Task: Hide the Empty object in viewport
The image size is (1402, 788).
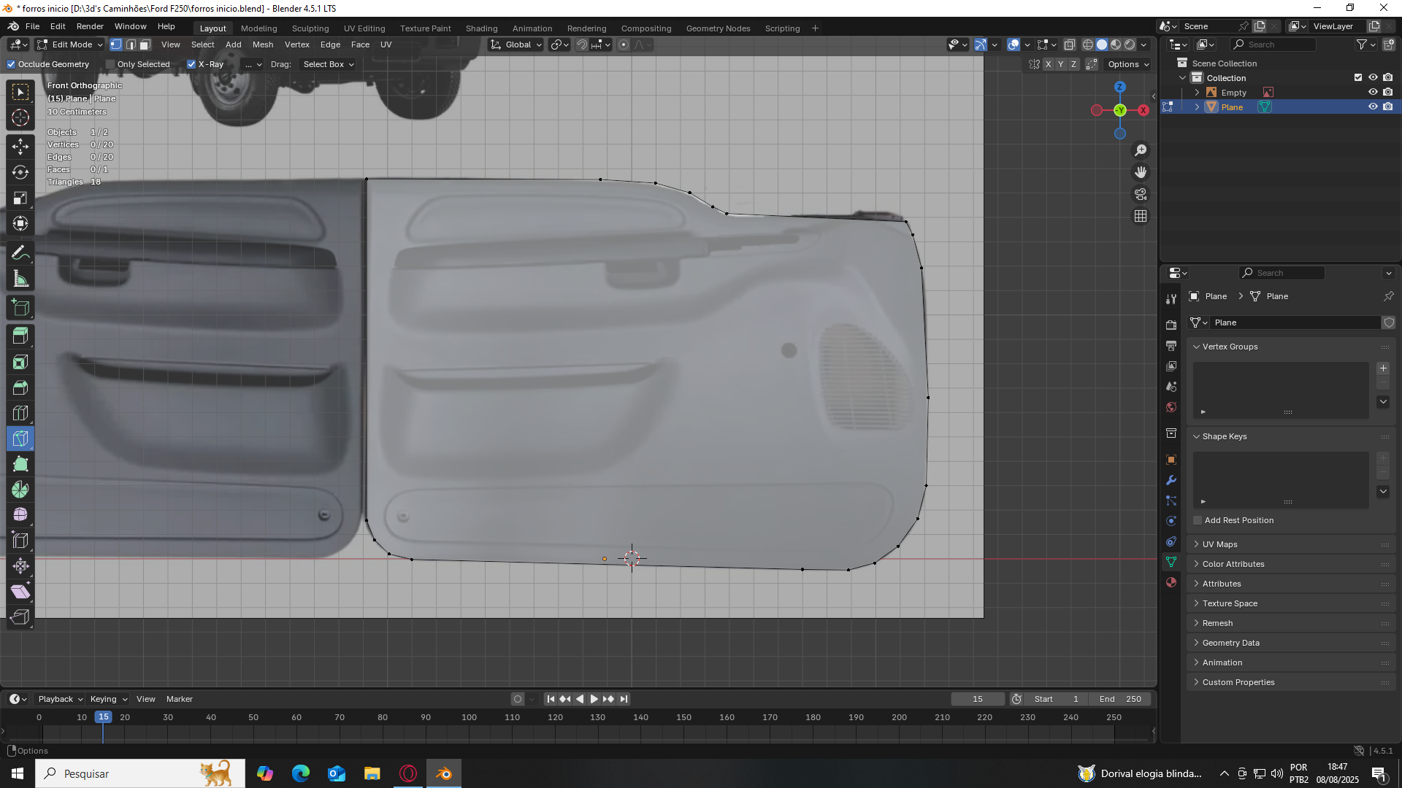Action: 1373,93
